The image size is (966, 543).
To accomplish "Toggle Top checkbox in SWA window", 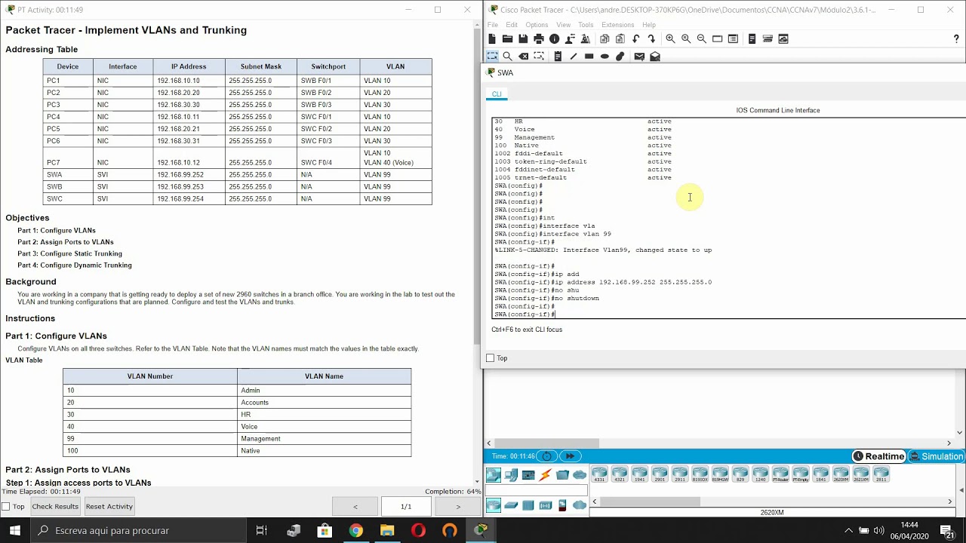I will click(491, 358).
